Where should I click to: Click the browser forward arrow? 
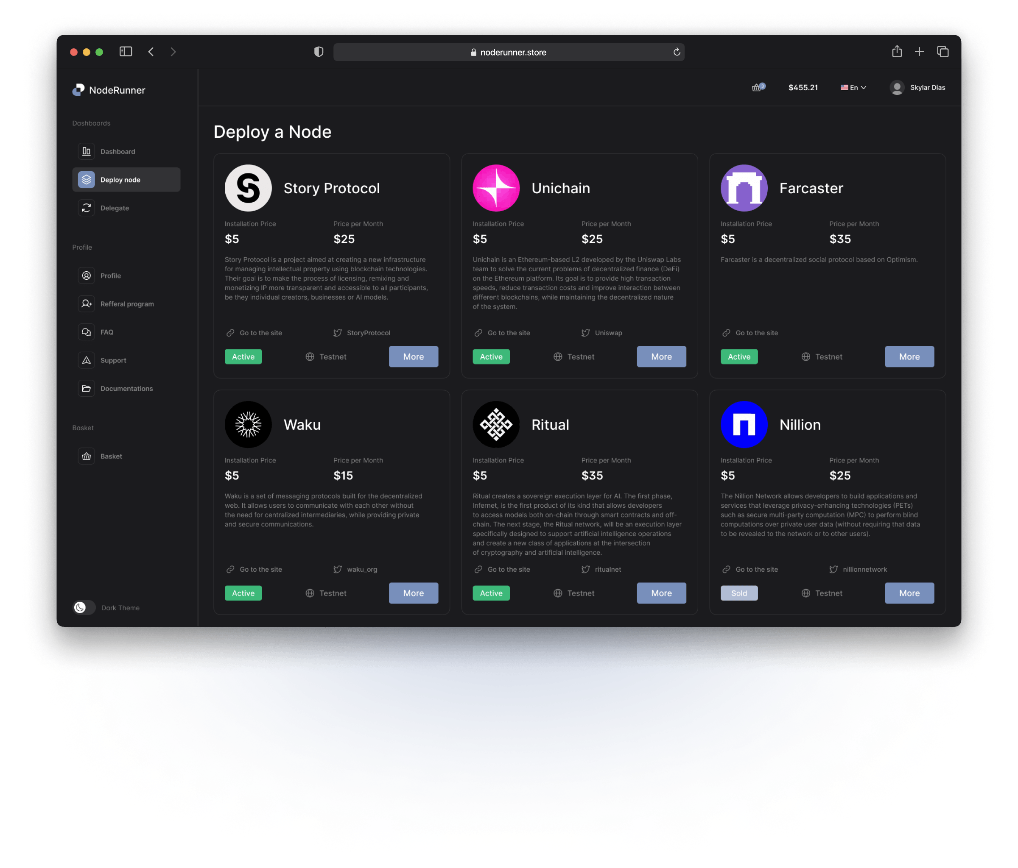tap(173, 52)
